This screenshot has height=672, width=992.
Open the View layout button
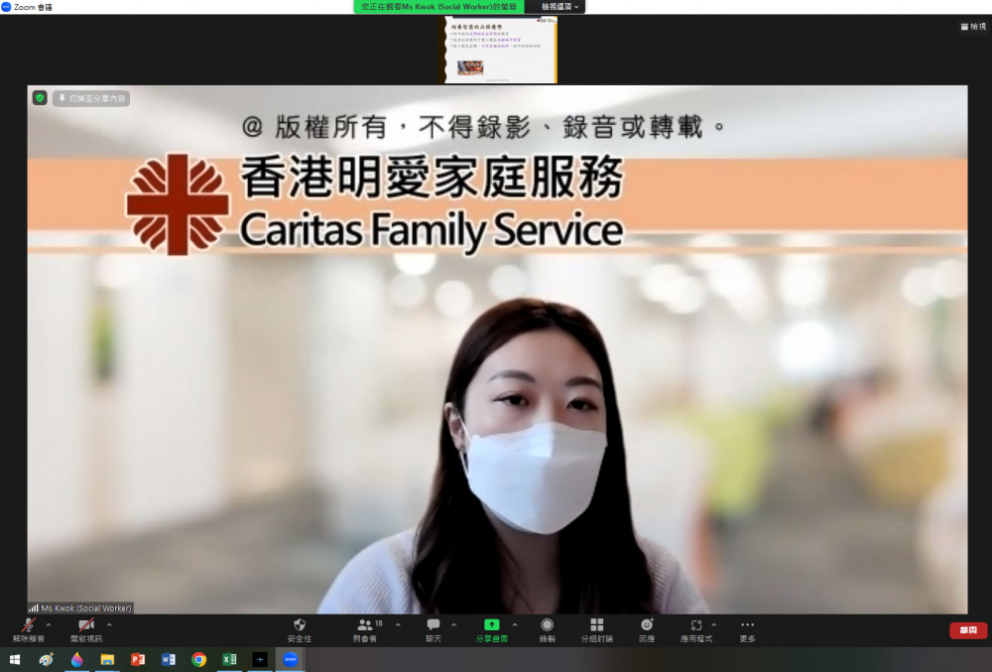[973, 27]
